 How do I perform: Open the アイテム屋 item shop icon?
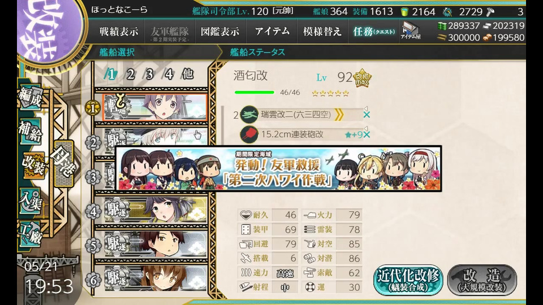click(x=410, y=30)
